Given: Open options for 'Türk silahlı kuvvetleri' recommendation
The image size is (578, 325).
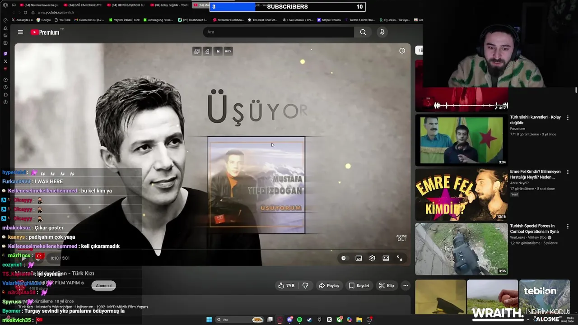Looking at the screenshot, I should pos(568,118).
